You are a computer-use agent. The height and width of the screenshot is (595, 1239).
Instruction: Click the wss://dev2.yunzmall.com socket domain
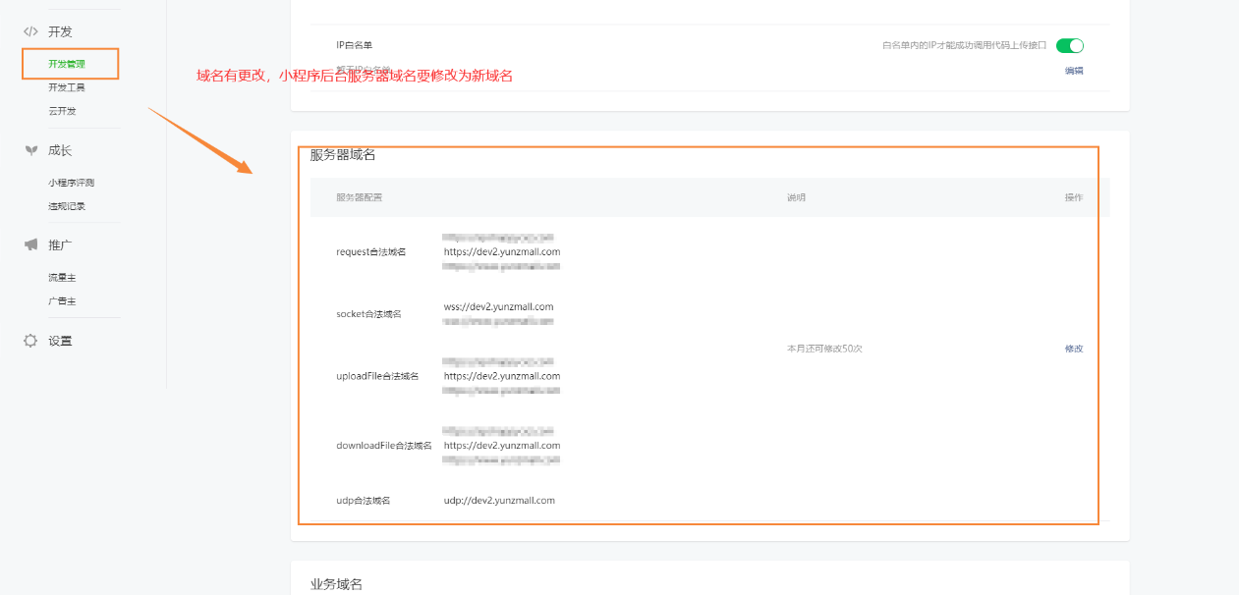click(x=498, y=306)
